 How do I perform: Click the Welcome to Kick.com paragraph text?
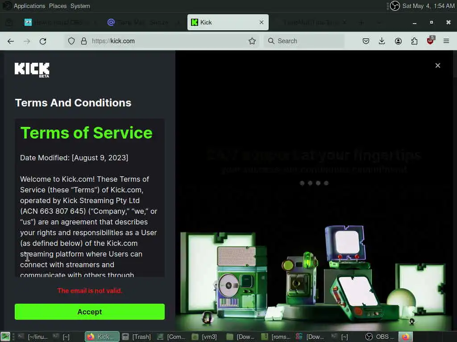point(89,227)
